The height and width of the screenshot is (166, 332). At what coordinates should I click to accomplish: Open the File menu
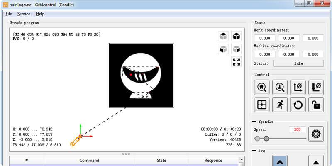pos(9,14)
